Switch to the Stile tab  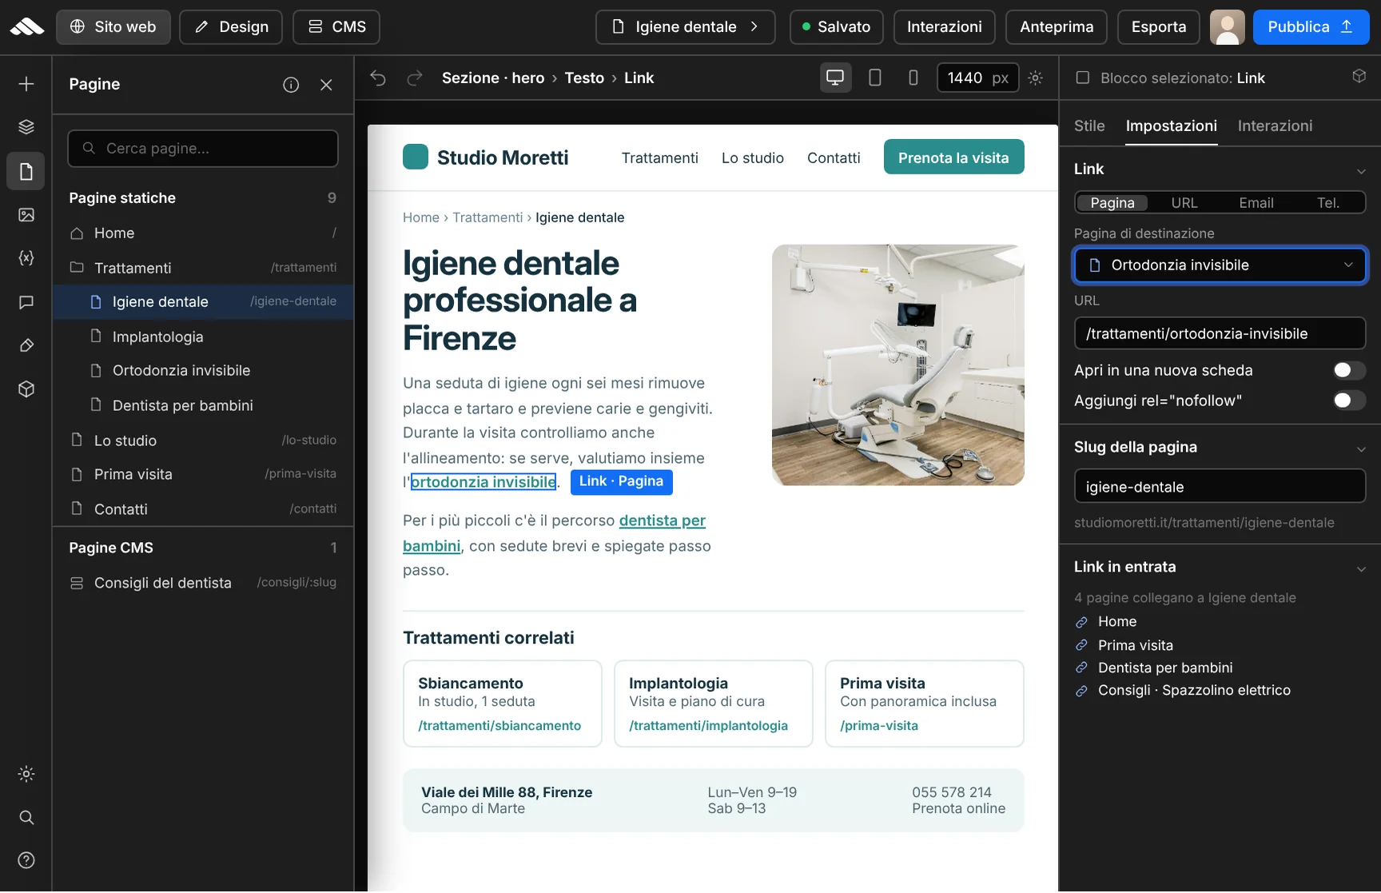1089,126
